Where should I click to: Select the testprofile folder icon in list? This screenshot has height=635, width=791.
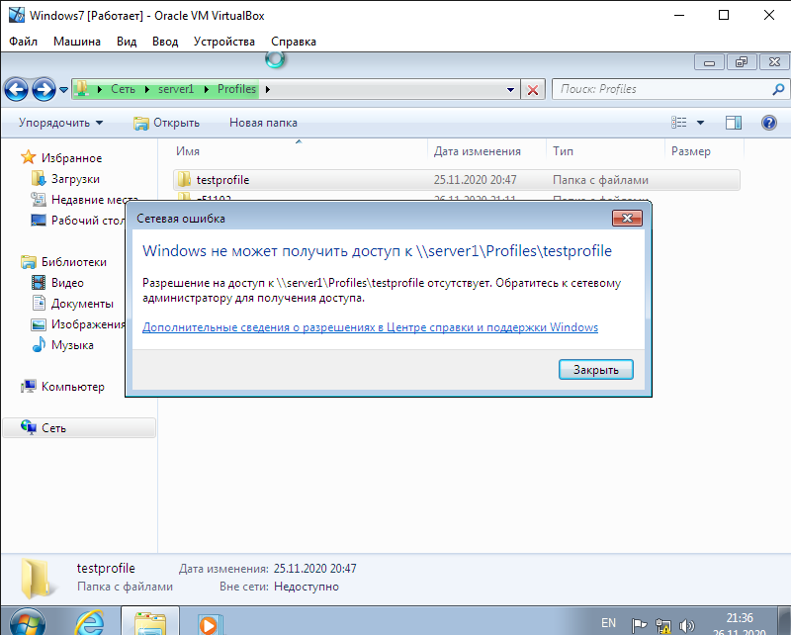tap(184, 180)
